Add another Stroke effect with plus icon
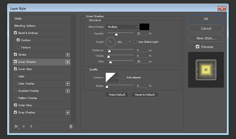Image resolution: width=236 pixels, height=139 pixels. 68,55
